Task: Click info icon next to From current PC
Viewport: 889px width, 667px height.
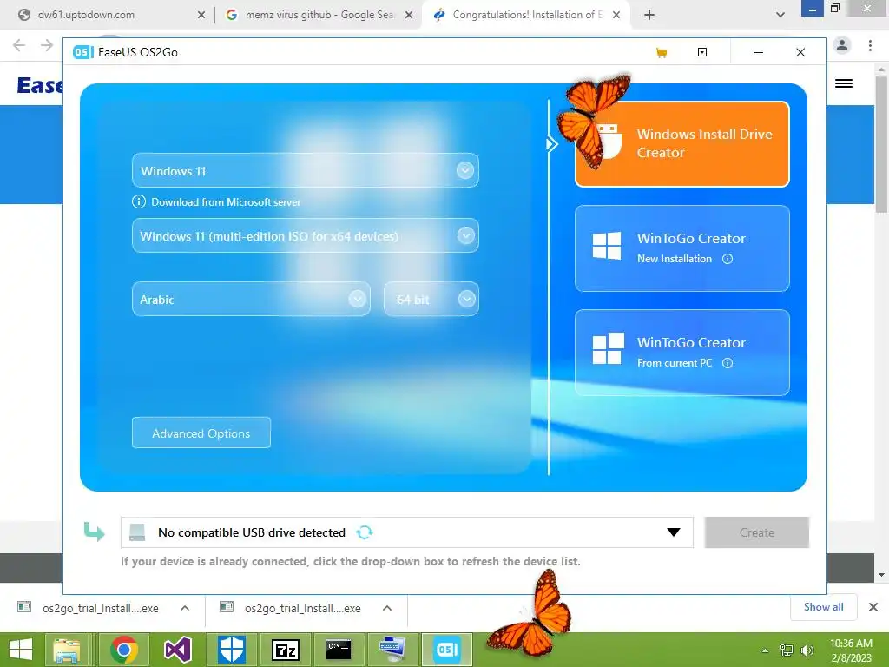Action: pos(728,363)
